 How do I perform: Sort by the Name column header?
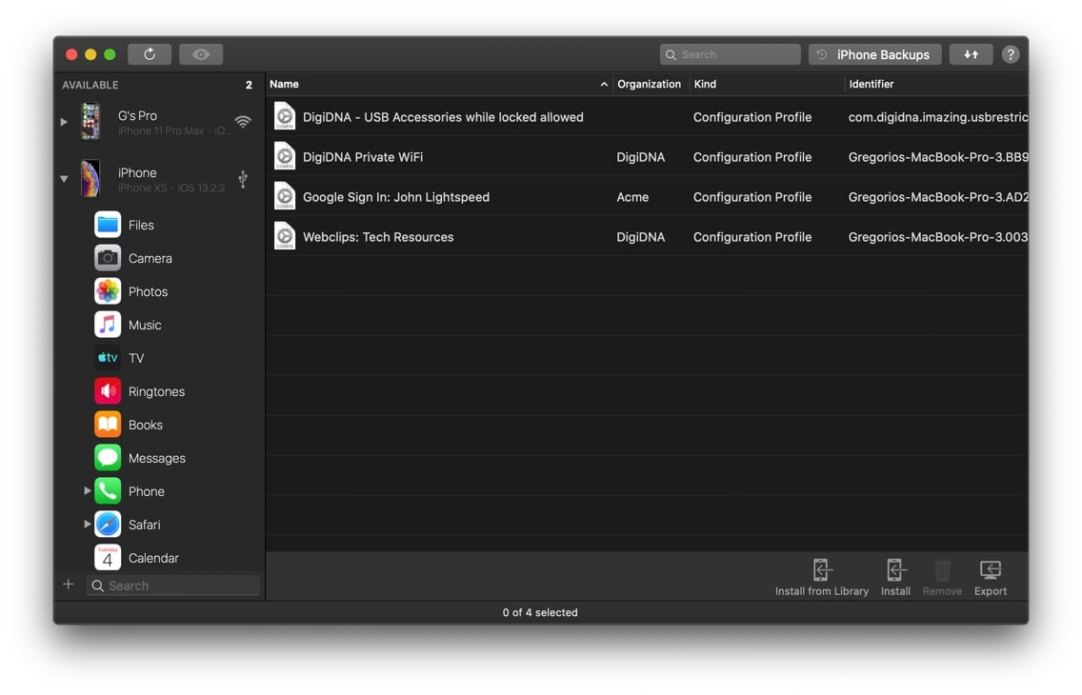(x=439, y=84)
